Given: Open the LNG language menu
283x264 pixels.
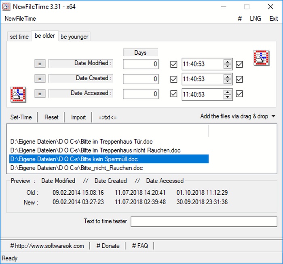Looking at the screenshot, I should [256, 19].
